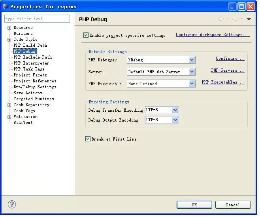Image resolution: width=260 pixels, height=217 pixels.
Task: Click the PHP Servers... link
Action: (228, 70)
